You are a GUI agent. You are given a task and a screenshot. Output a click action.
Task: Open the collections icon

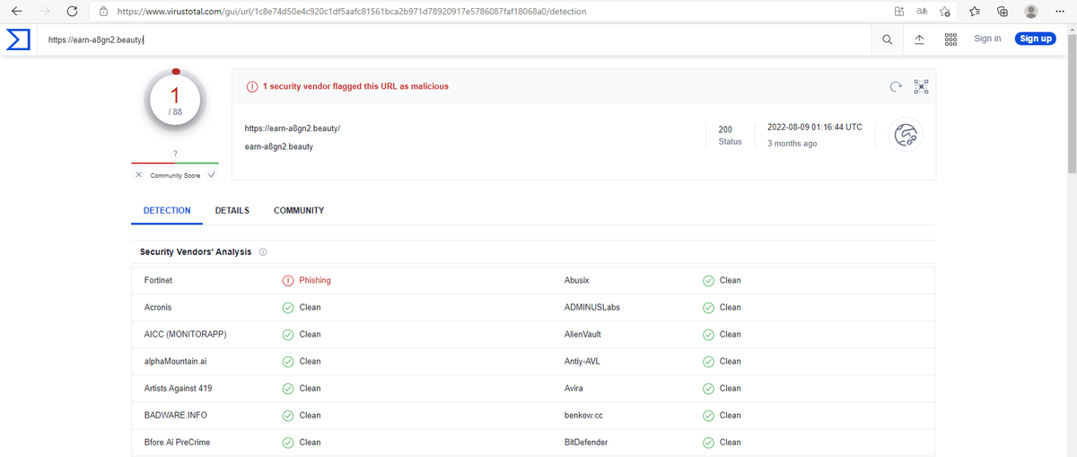point(1003,11)
